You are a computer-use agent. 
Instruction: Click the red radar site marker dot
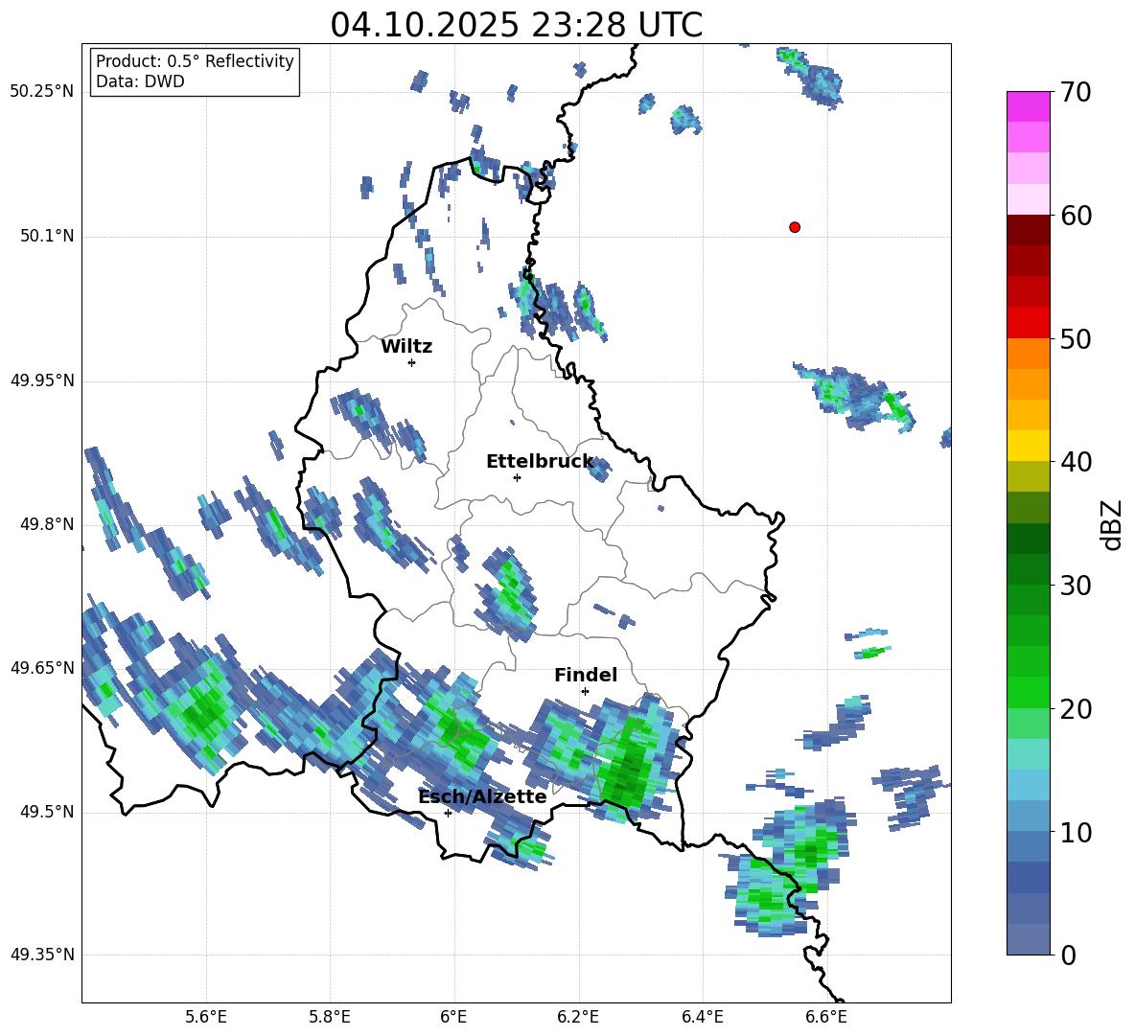(794, 227)
